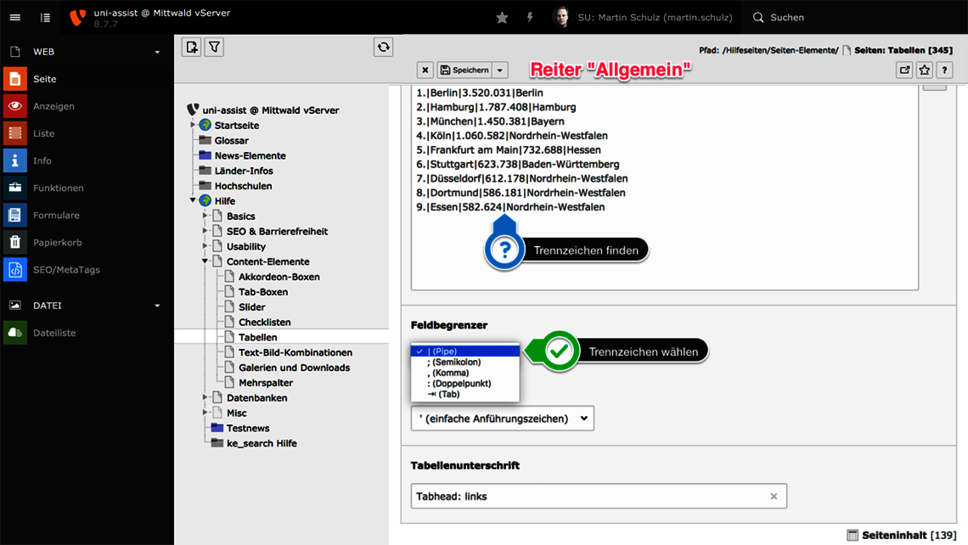Expand the SEO & Barrierefreiheit node
Viewport: 968px width, 545px height.
coord(205,231)
